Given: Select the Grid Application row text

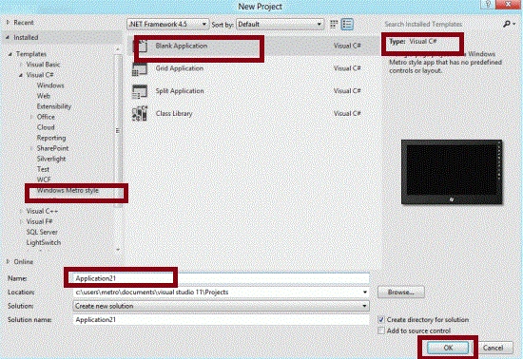Looking at the screenshot, I should [x=179, y=68].
